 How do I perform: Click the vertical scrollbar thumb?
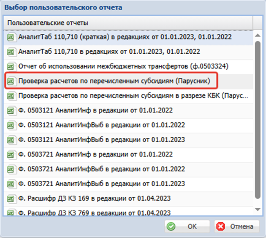(x=258, y=120)
